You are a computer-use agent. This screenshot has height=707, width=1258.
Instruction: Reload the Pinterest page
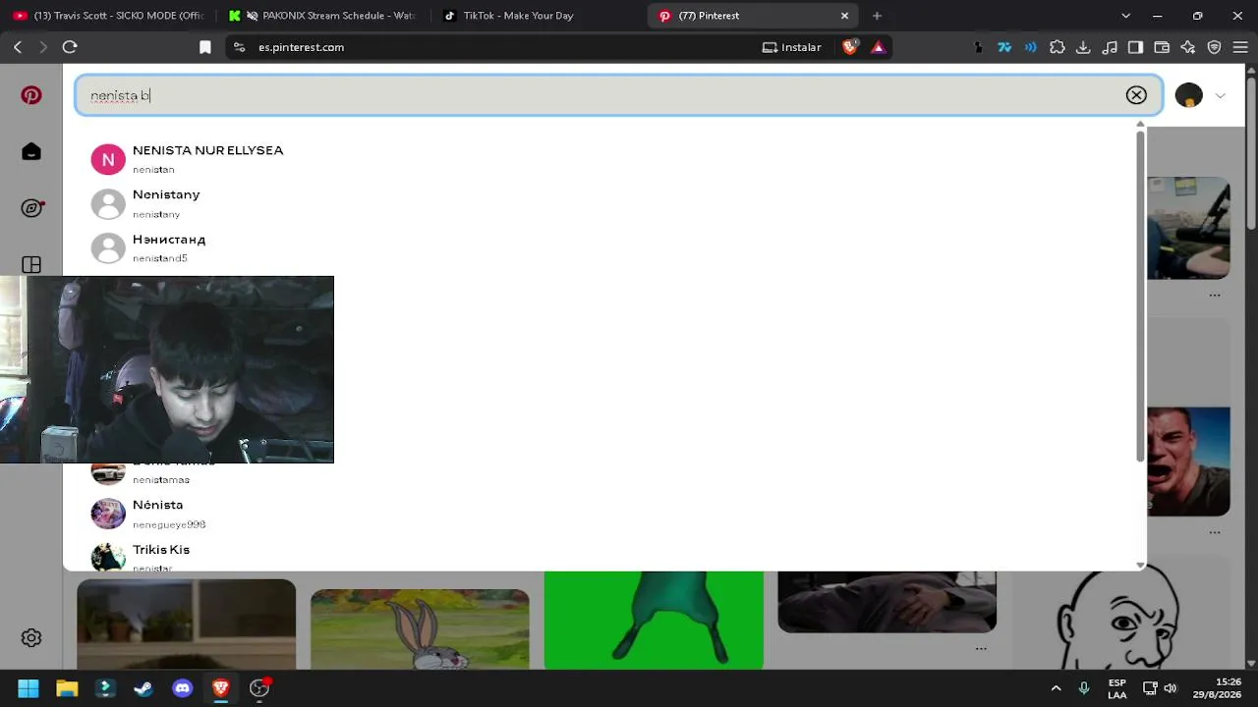pos(70,47)
